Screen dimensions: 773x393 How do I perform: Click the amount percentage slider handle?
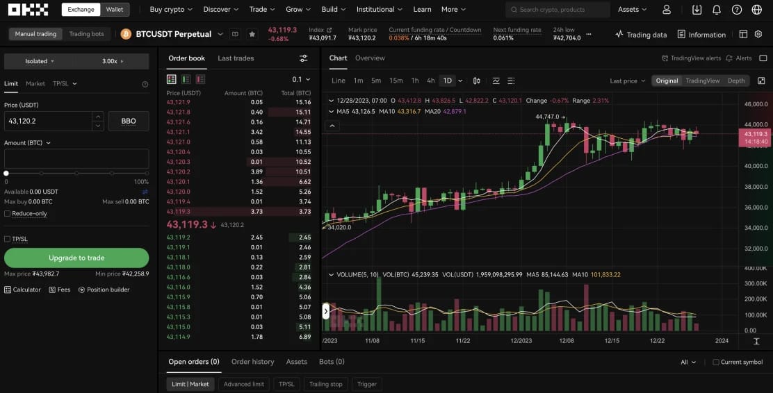(x=6, y=174)
